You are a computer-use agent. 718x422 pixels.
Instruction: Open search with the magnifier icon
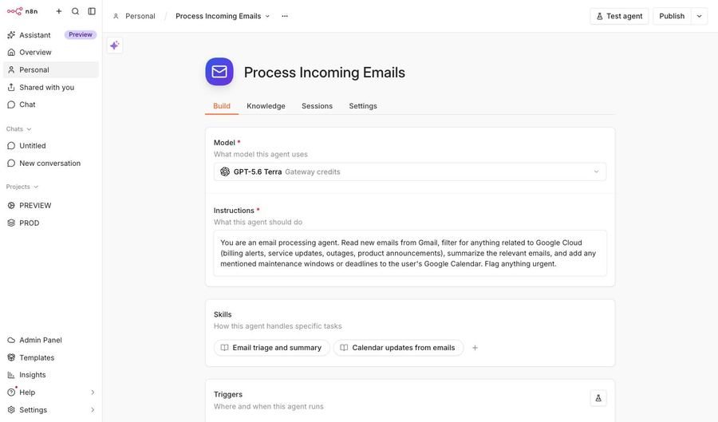tap(75, 11)
